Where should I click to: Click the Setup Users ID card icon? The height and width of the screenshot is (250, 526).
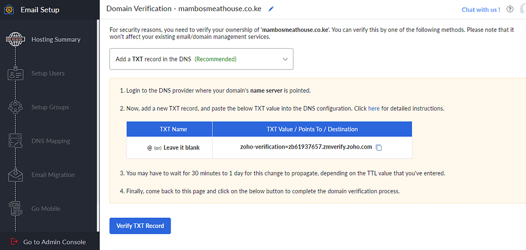tap(15, 73)
